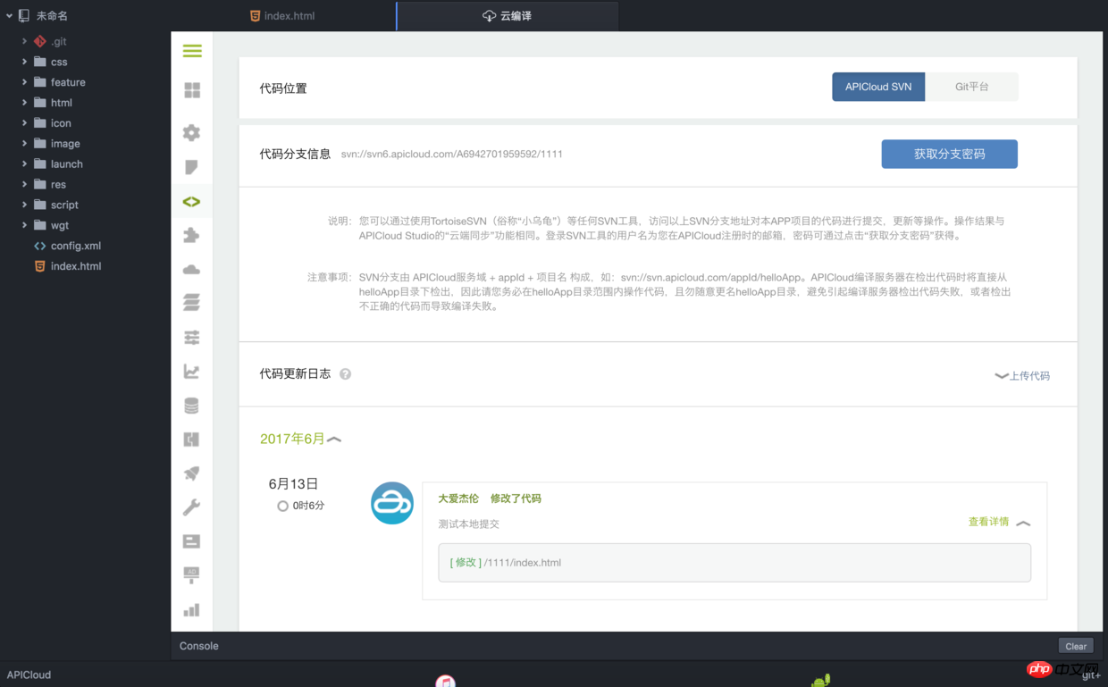Switch code location to Git平台
1108x687 pixels.
971,87
